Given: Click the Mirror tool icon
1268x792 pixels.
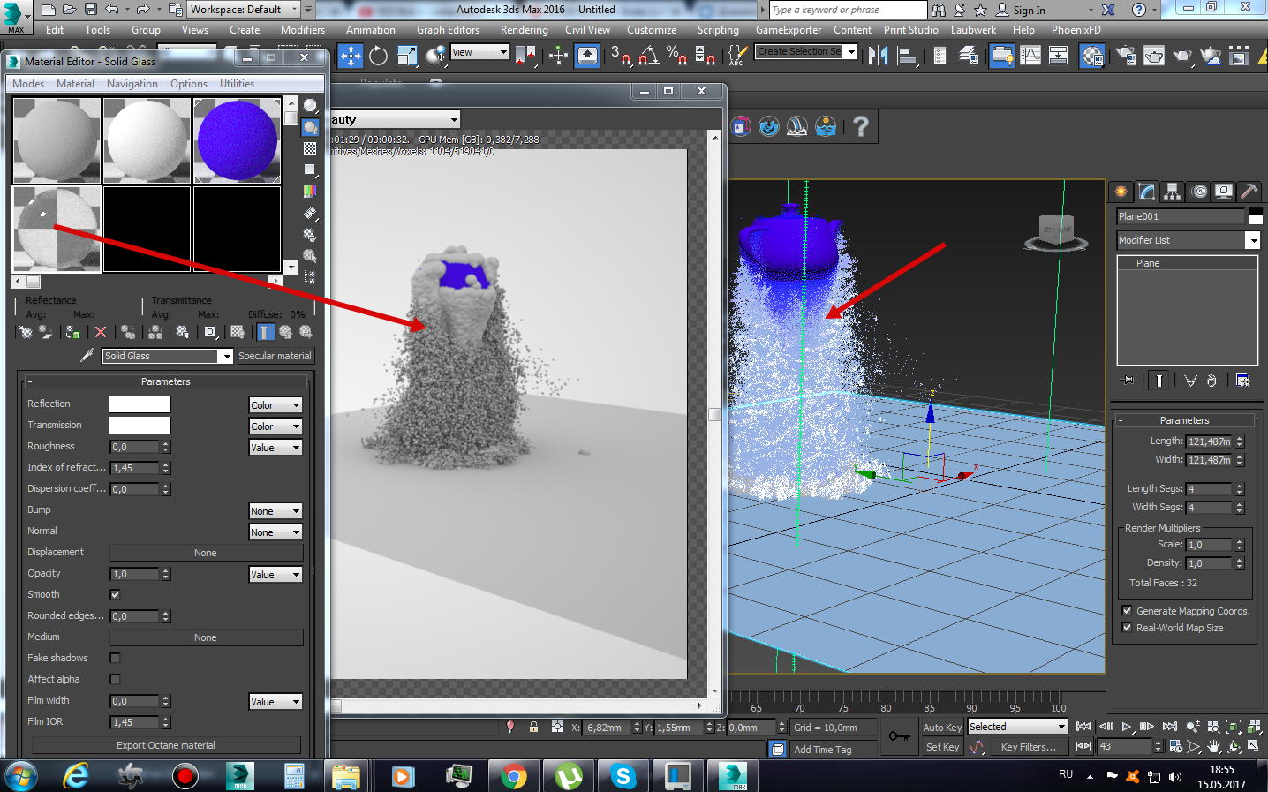Looking at the screenshot, I should click(x=878, y=56).
